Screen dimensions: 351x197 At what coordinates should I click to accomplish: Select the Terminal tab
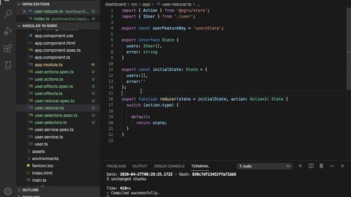200,166
